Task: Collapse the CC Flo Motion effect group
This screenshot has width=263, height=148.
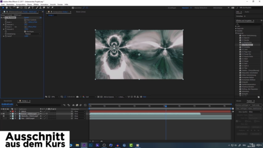Action: pyautogui.click(x=2, y=17)
